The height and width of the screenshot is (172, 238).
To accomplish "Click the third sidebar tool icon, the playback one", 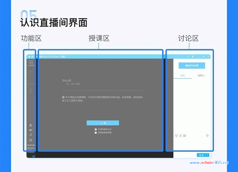I will (31, 81).
